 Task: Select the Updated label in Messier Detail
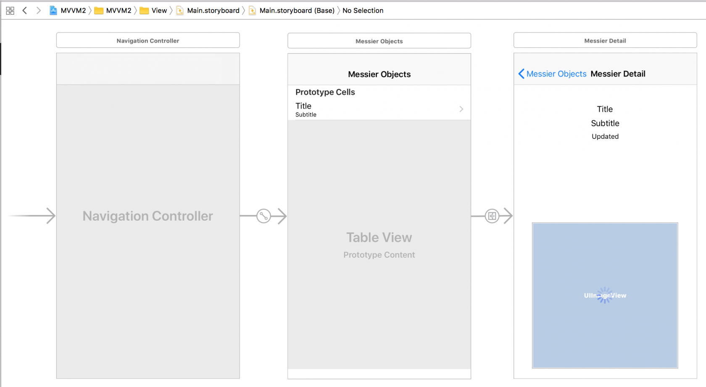[605, 136]
